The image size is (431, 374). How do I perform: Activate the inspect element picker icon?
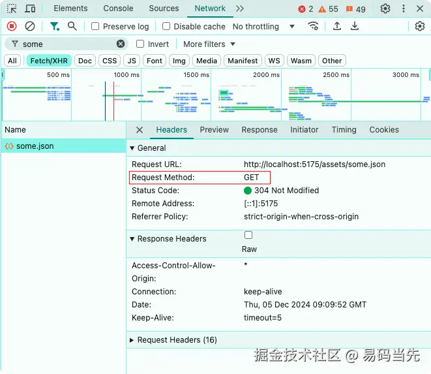tap(12, 8)
